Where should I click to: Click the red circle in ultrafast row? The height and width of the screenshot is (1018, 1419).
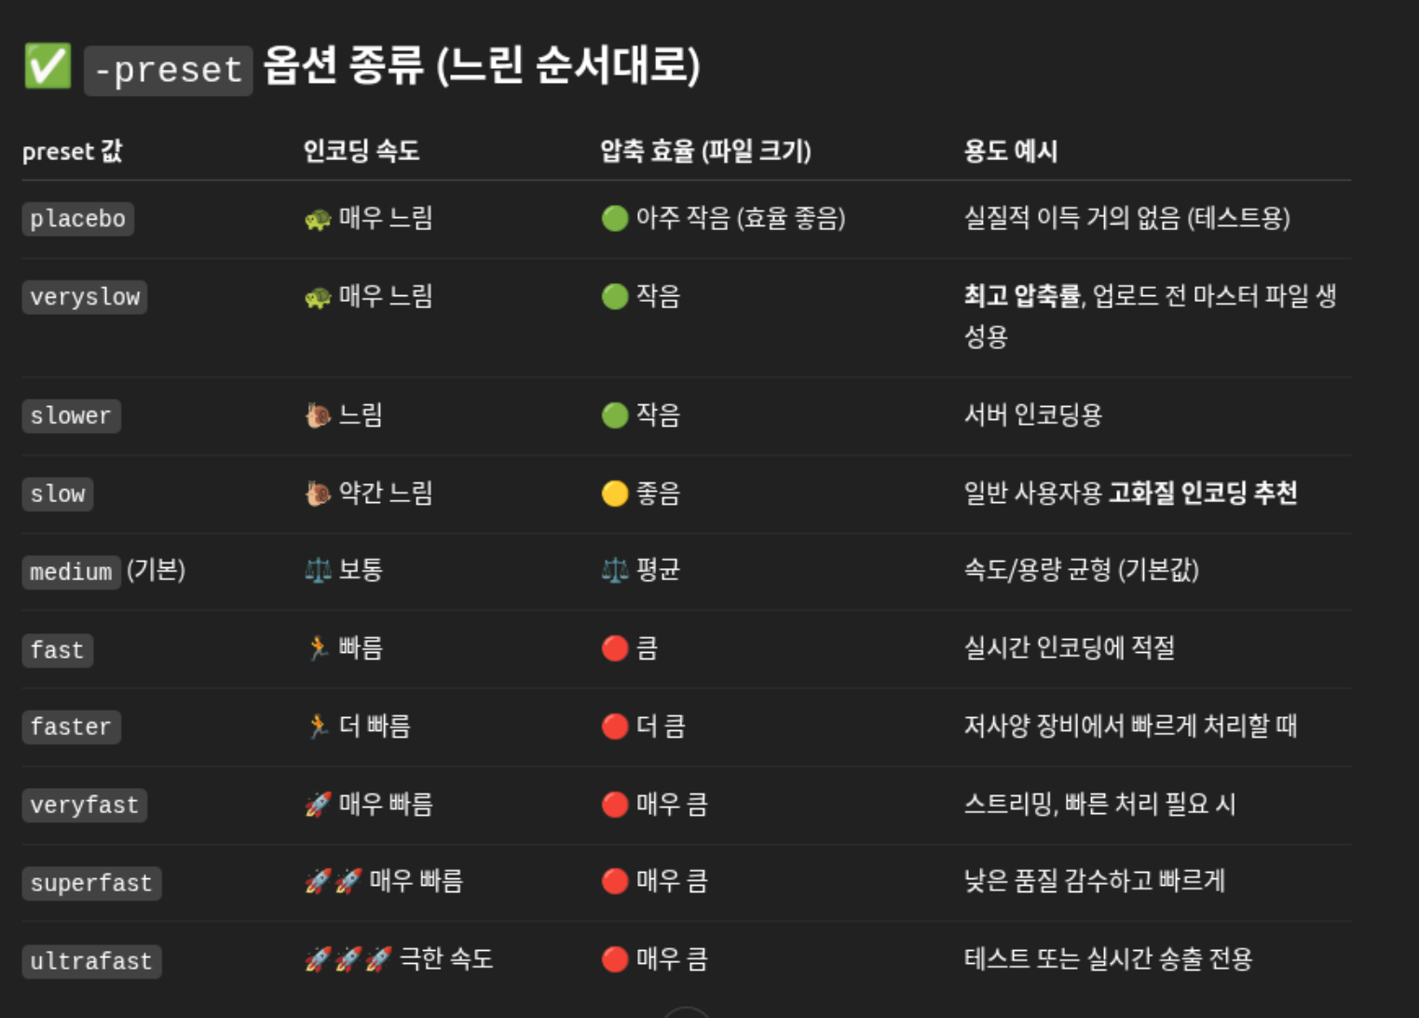pyautogui.click(x=615, y=959)
